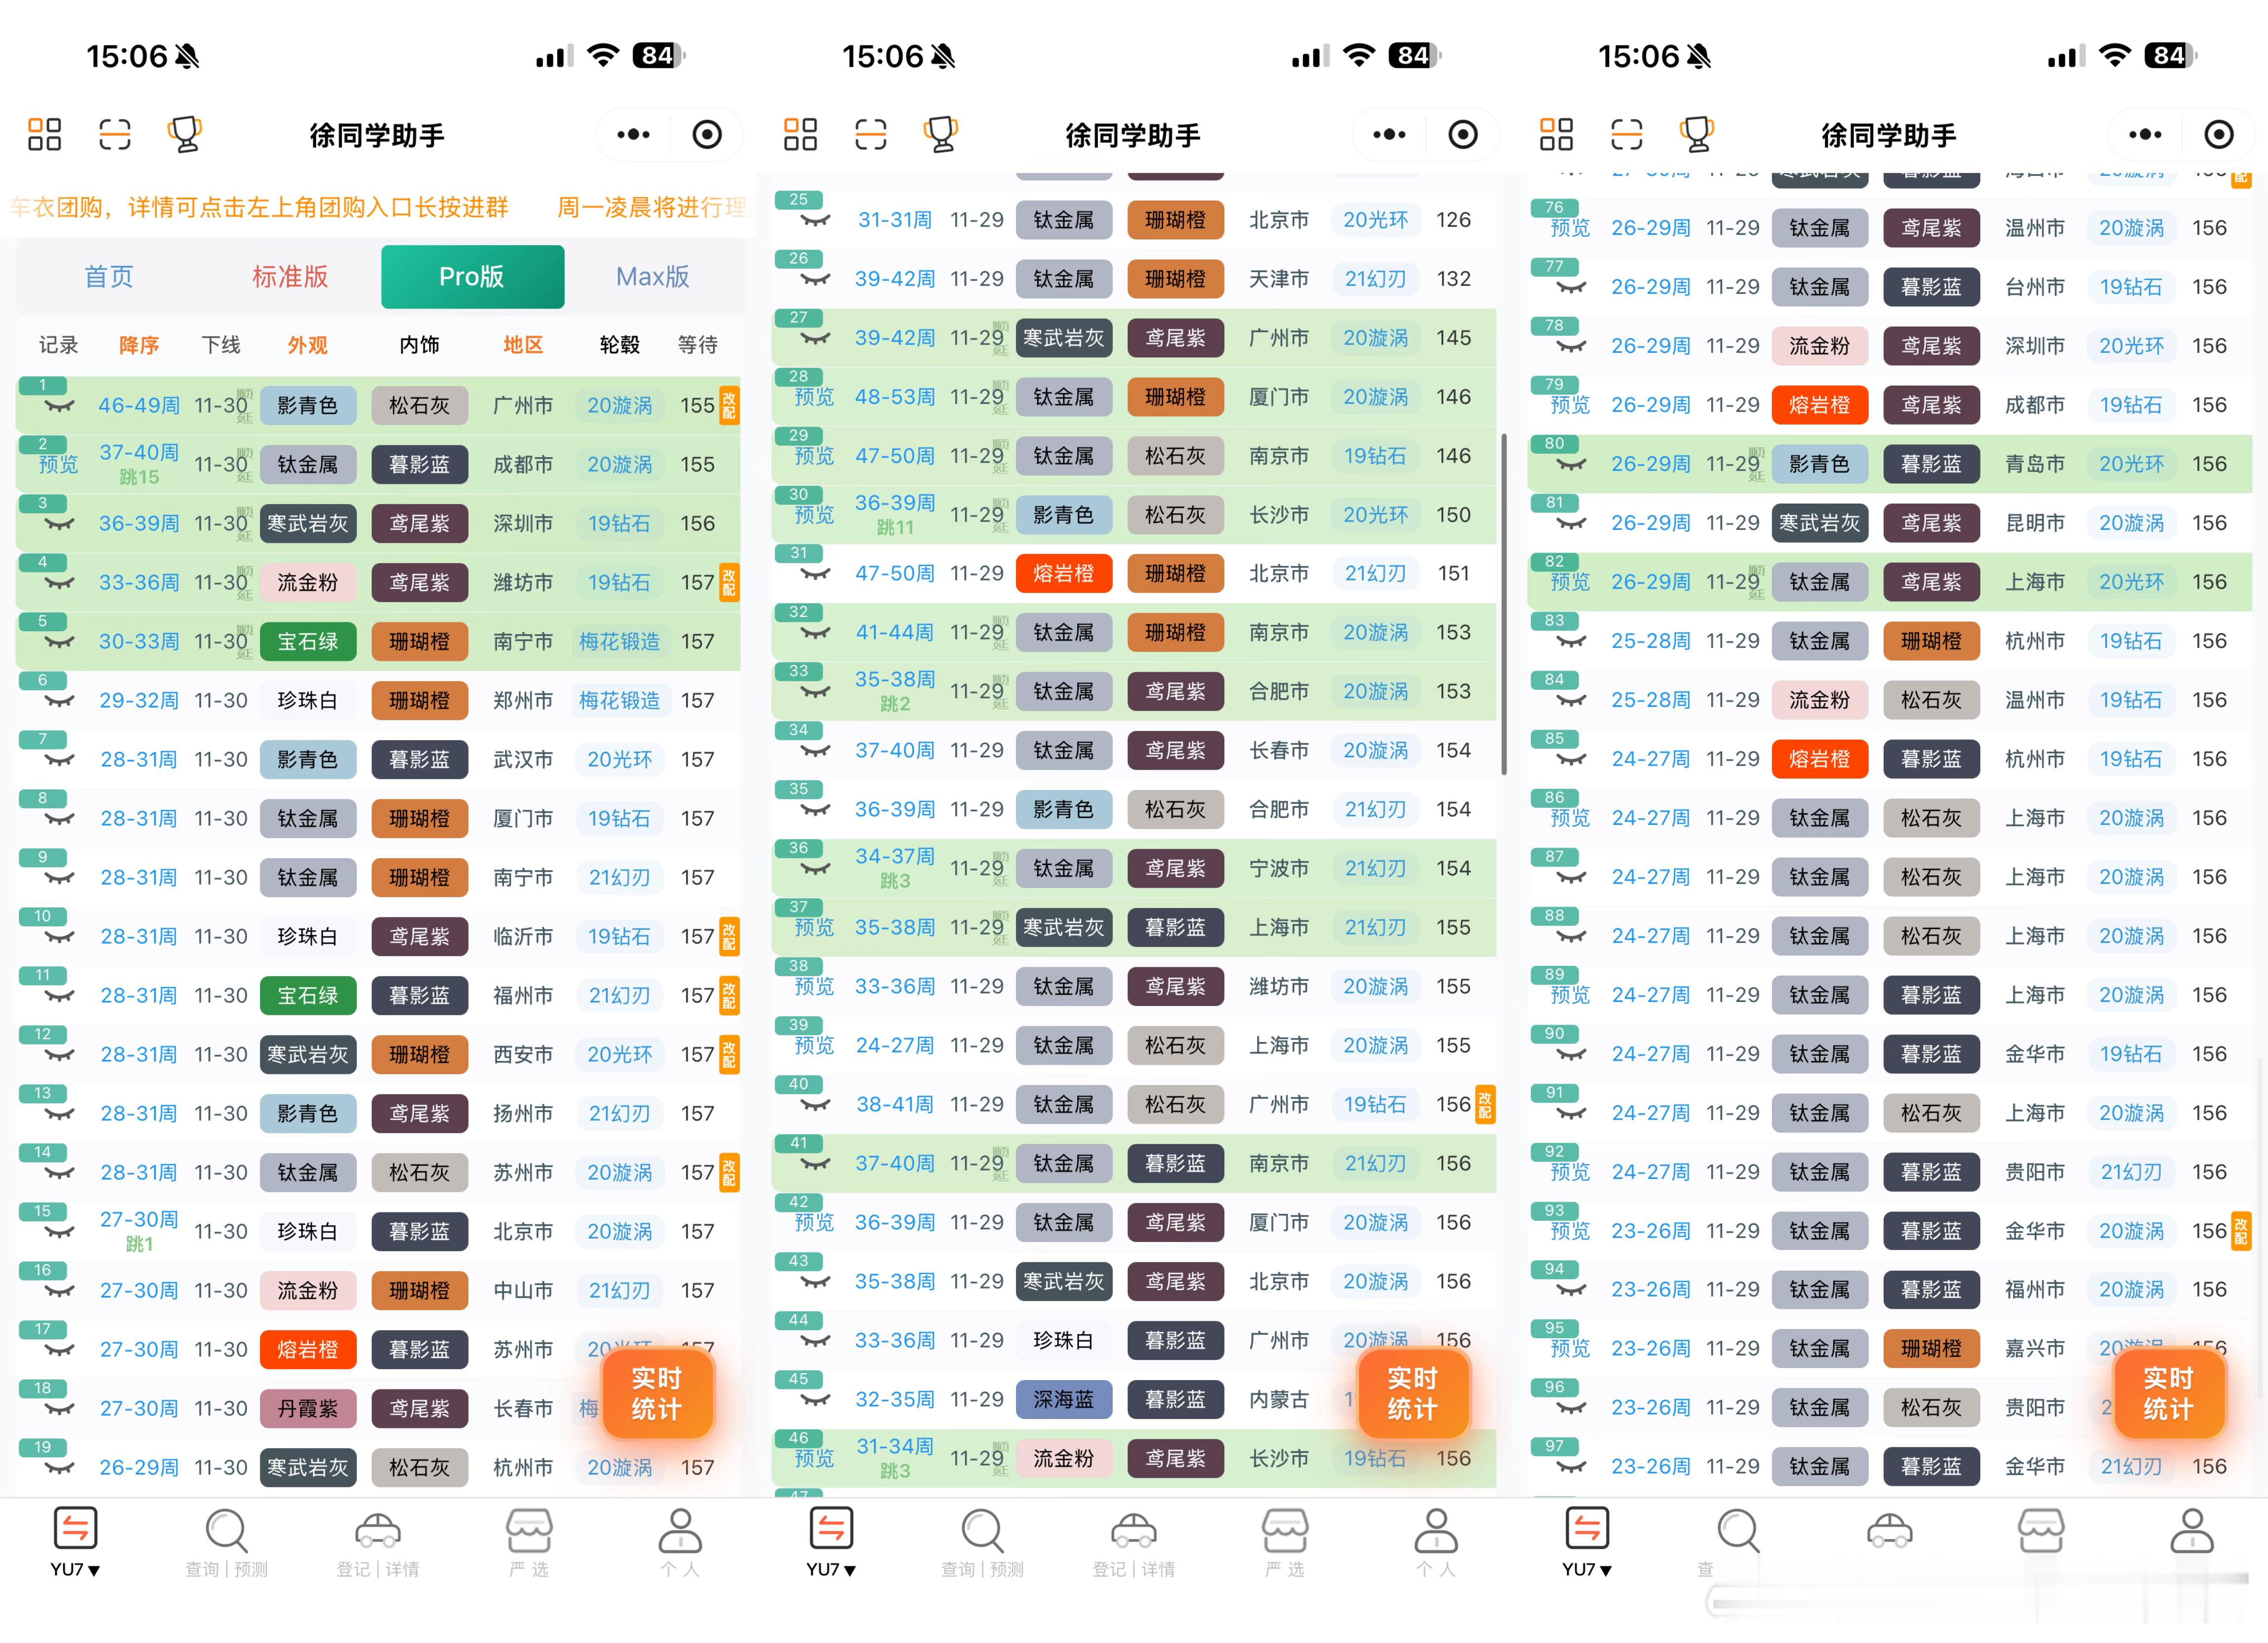Tap 实时统计 button in the left screenshot
2268x1643 pixels.
point(656,1393)
